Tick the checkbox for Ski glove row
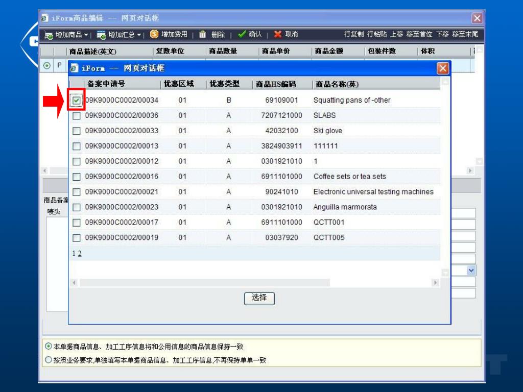Viewport: 523px width, 392px height. point(77,131)
